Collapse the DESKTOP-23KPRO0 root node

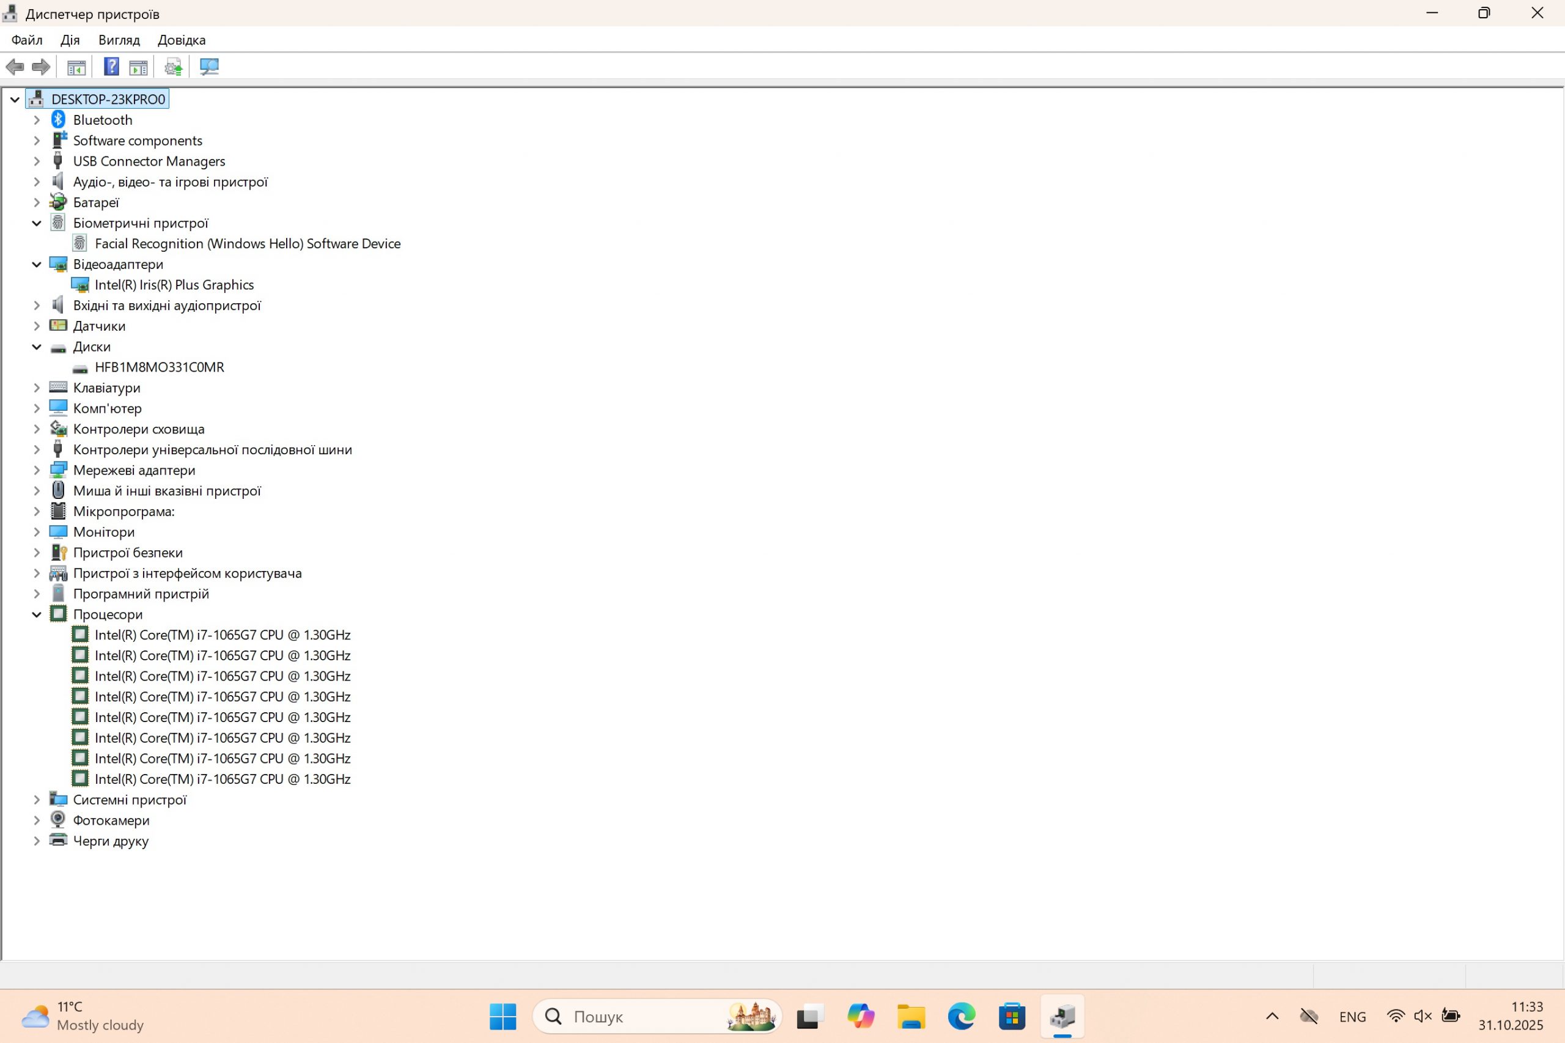[x=15, y=100]
